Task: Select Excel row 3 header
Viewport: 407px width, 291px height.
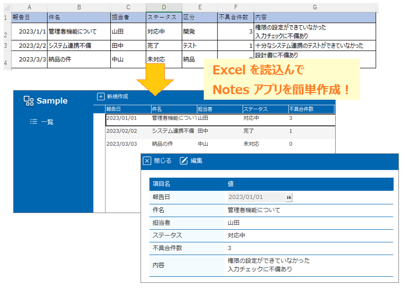Action: pyautogui.click(x=7, y=46)
